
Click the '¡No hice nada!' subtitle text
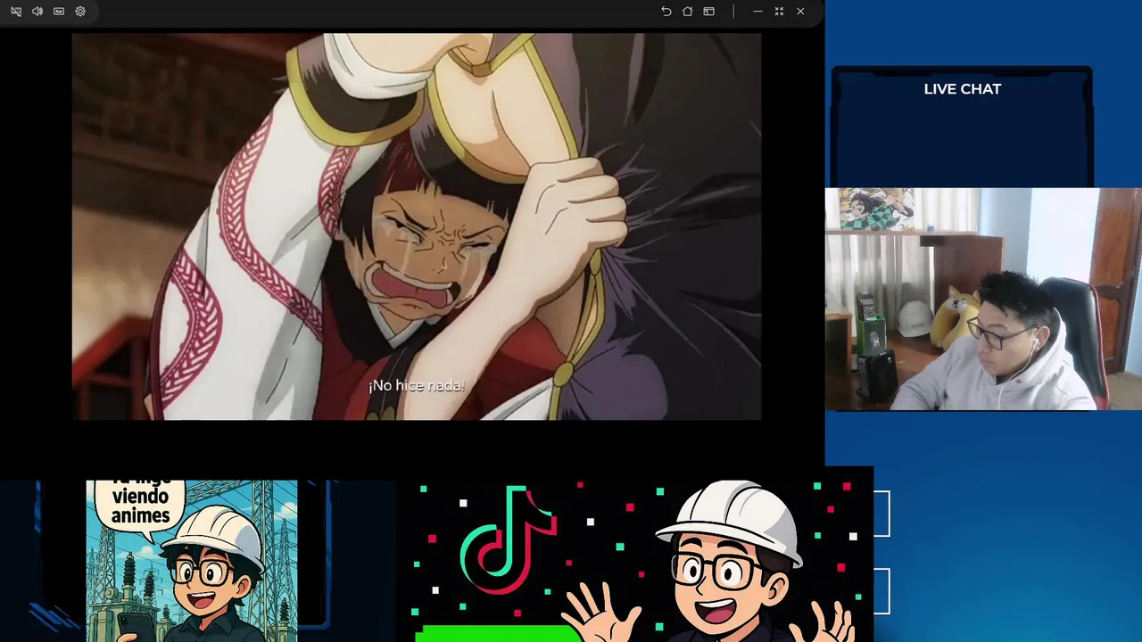[x=417, y=385]
